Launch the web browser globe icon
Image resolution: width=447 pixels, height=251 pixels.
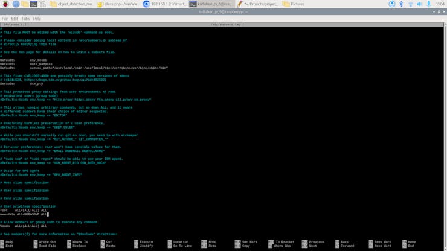click(x=16, y=4)
